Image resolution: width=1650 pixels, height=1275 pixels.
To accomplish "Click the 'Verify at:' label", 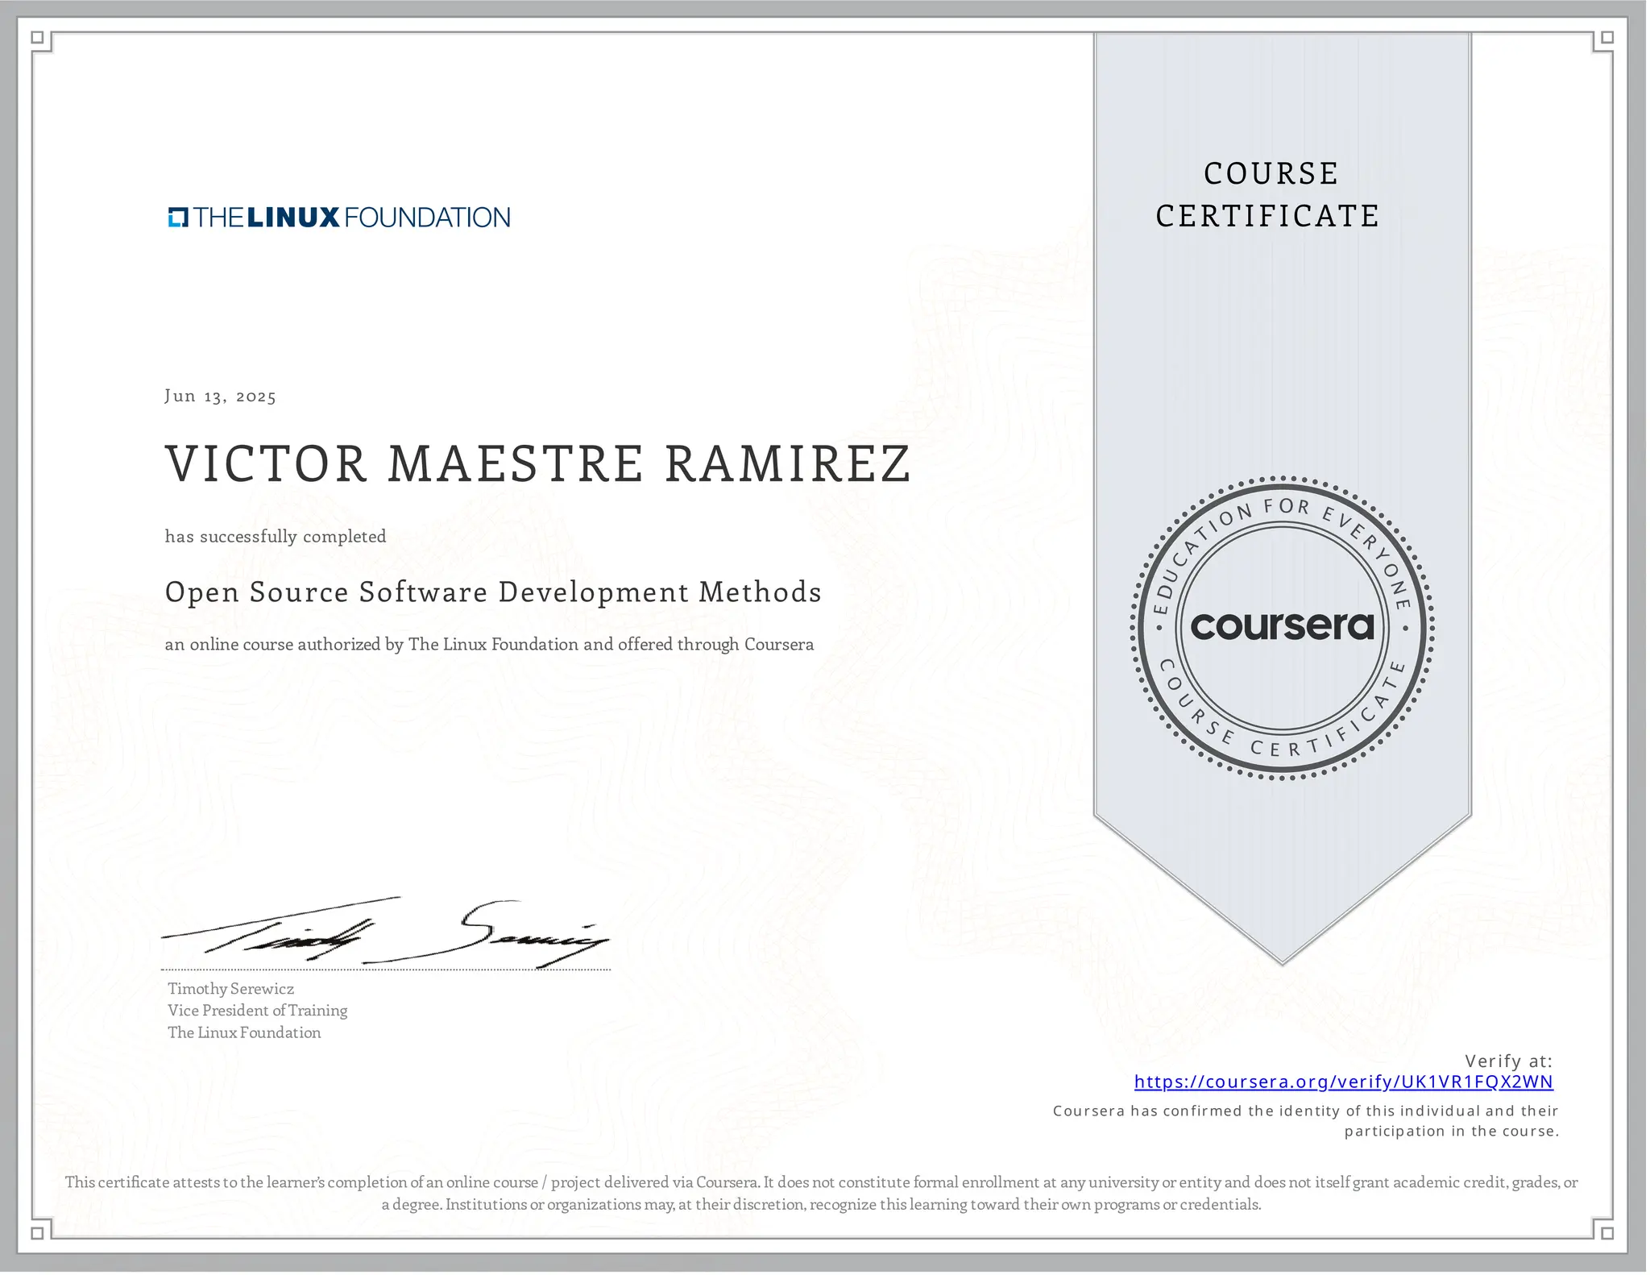I will [x=1507, y=1061].
